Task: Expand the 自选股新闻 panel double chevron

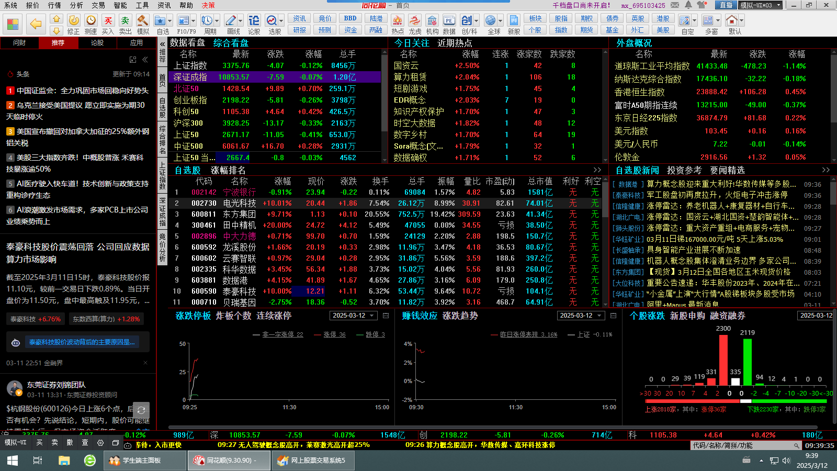Action: click(825, 170)
